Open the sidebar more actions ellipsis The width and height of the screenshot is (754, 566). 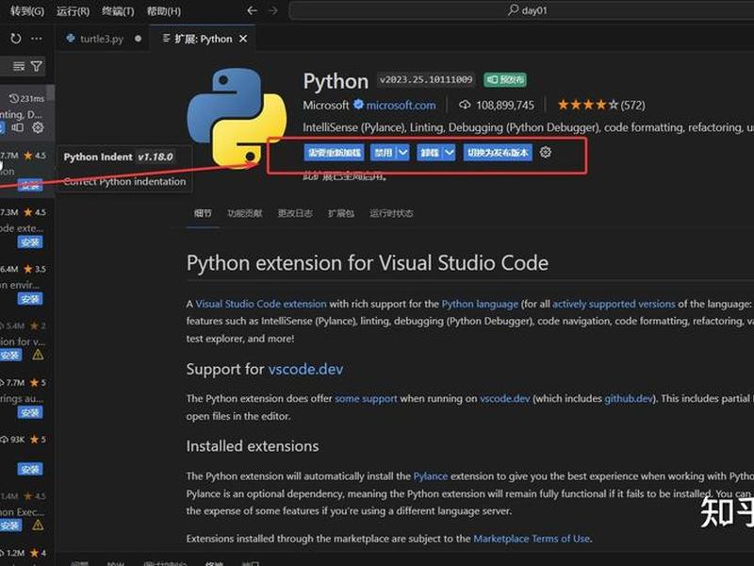coord(37,39)
